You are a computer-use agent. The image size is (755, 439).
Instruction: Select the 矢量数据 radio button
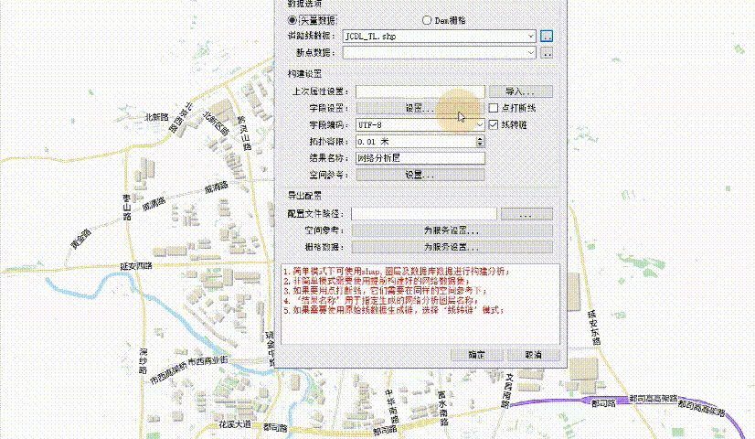(x=292, y=19)
